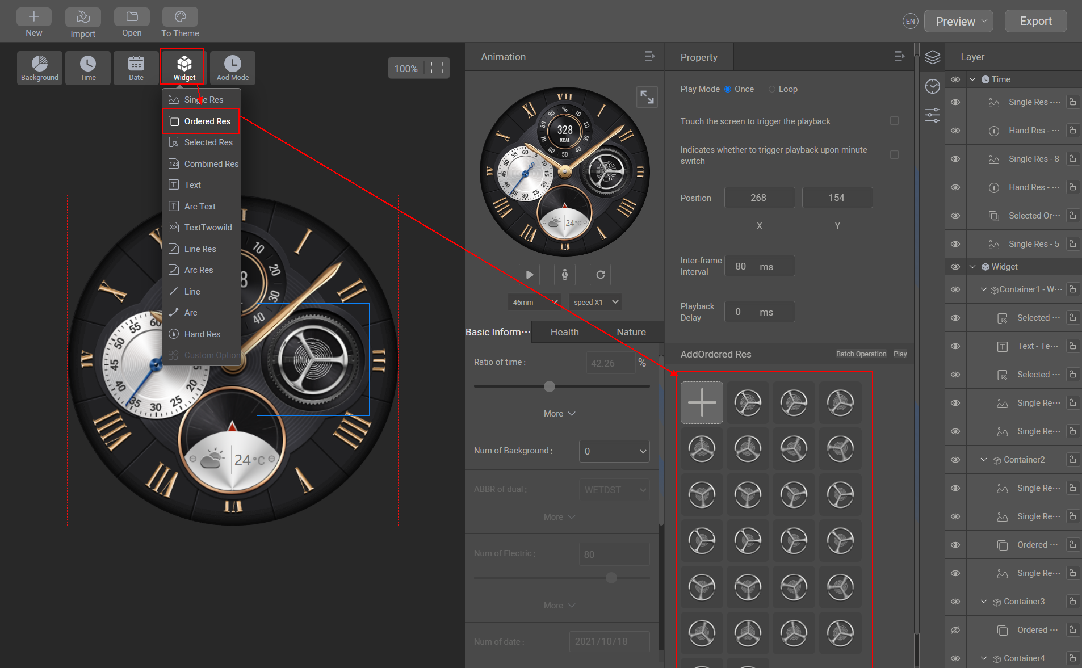Viewport: 1082px width, 668px height.
Task: Click the watch device icon under preview
Action: click(565, 275)
